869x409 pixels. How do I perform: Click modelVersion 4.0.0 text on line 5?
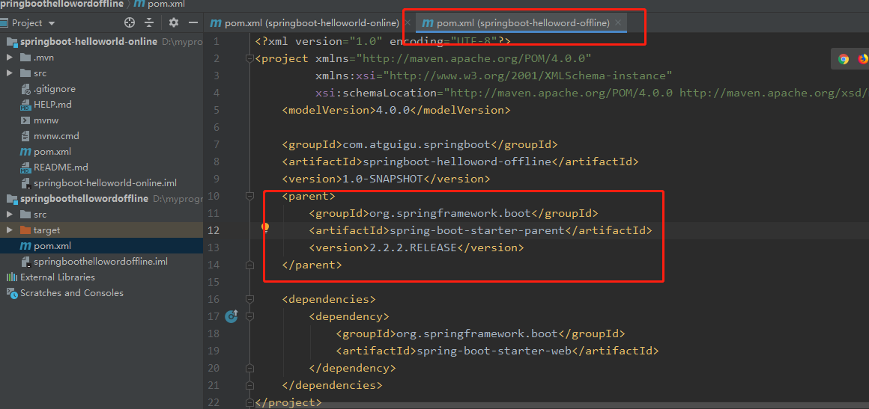click(393, 110)
